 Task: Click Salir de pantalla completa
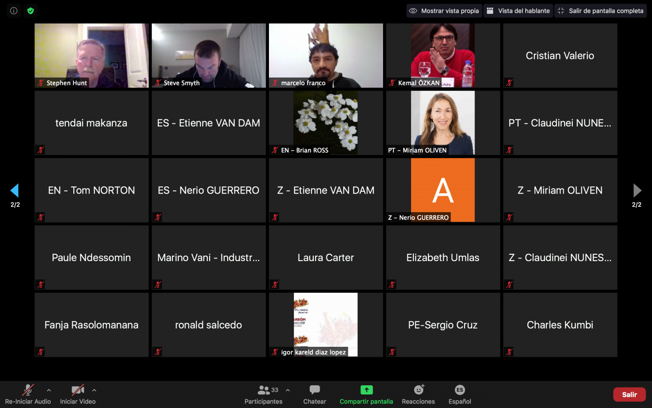tap(600, 10)
